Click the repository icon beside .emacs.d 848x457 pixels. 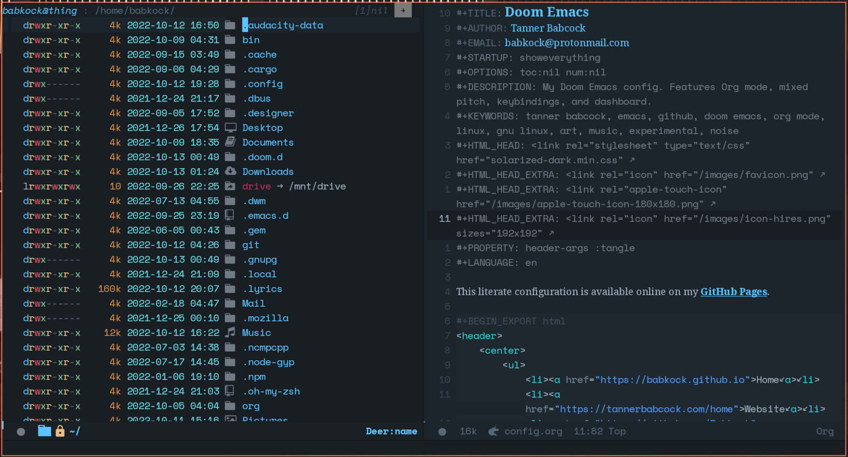click(x=229, y=216)
